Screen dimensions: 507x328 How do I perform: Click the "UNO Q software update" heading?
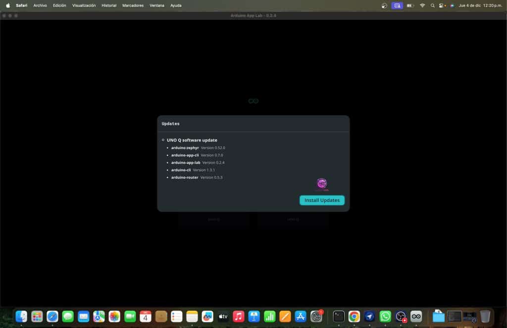tap(192, 140)
